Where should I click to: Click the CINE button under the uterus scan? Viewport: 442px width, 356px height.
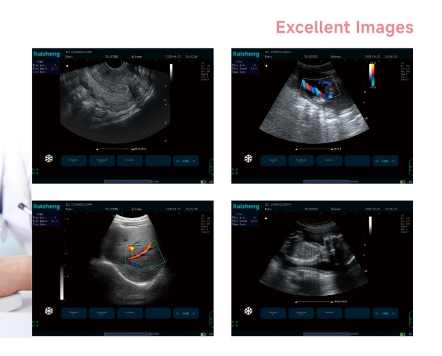(186, 161)
